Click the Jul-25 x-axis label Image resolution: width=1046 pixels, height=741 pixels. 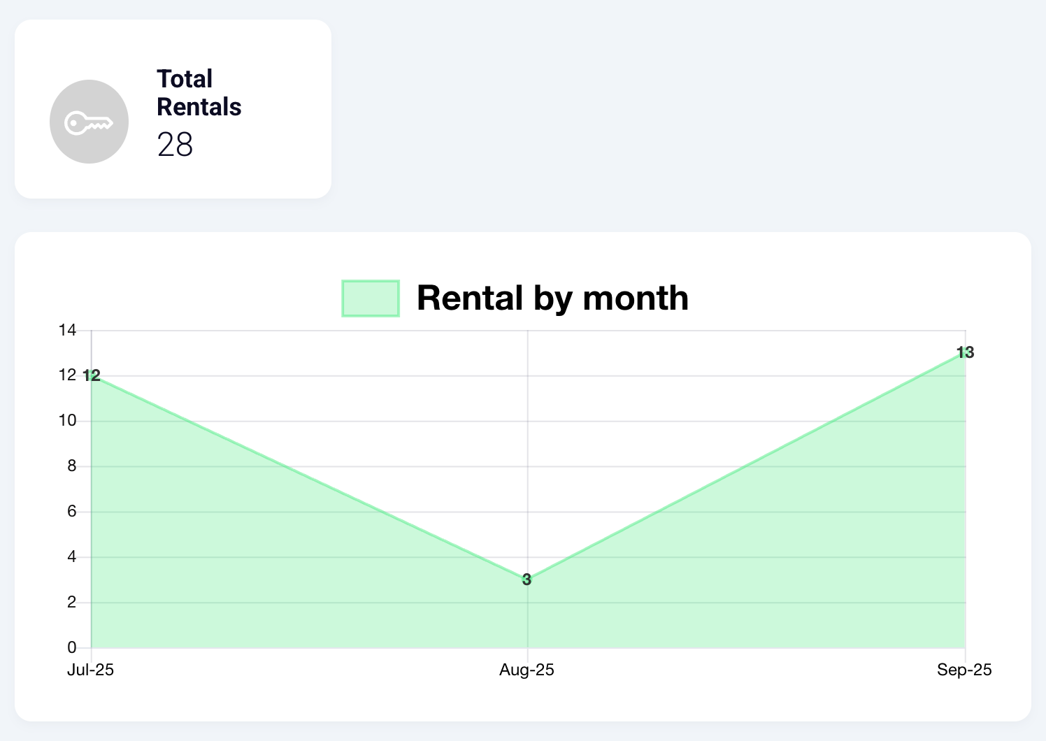(90, 670)
